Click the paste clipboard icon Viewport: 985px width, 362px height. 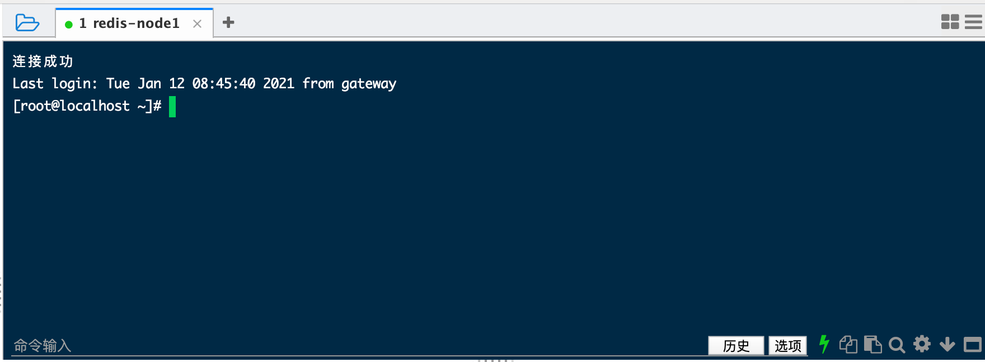pyautogui.click(x=873, y=345)
